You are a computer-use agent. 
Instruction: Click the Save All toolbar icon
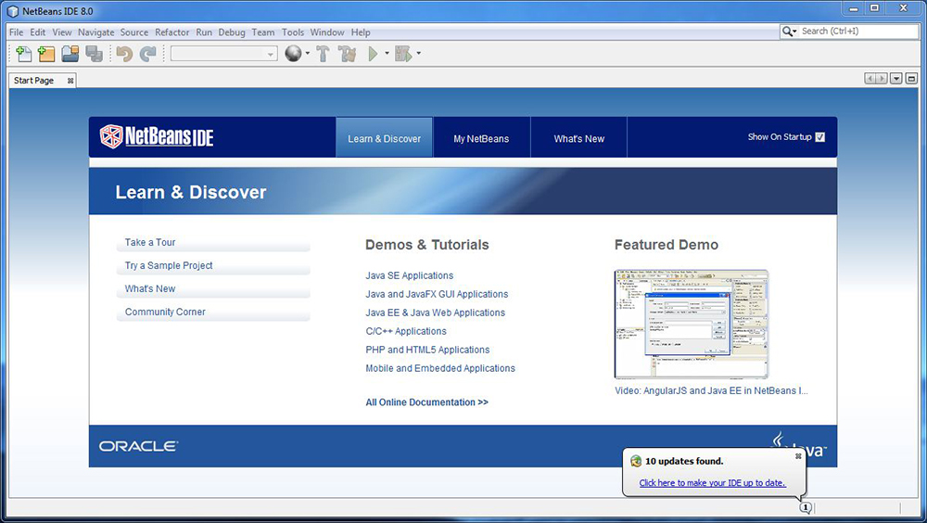pyautogui.click(x=94, y=54)
